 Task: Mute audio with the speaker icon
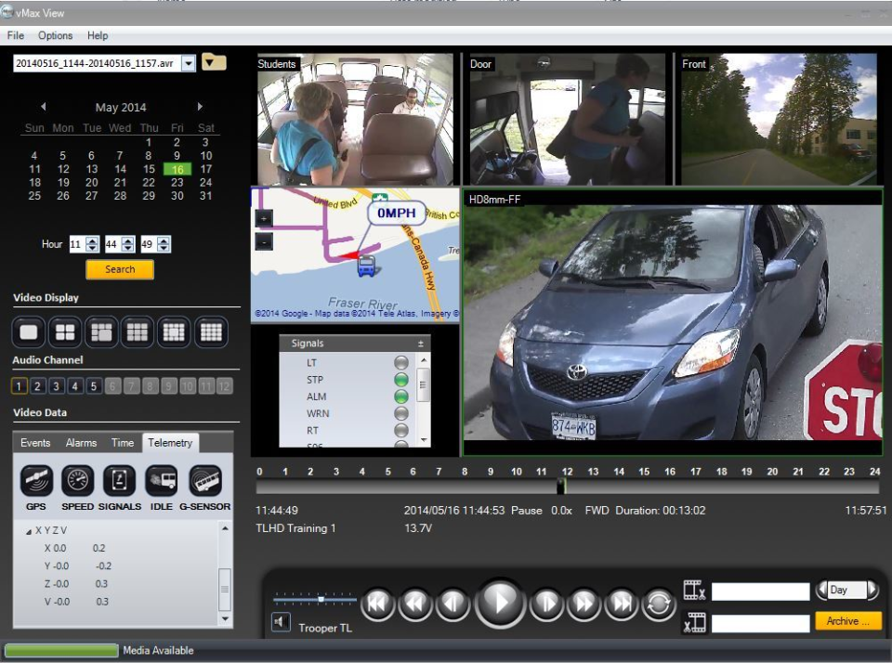281,622
